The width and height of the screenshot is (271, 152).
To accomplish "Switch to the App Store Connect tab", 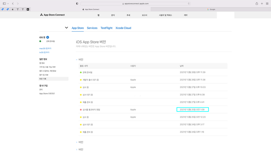I will coord(91,9).
